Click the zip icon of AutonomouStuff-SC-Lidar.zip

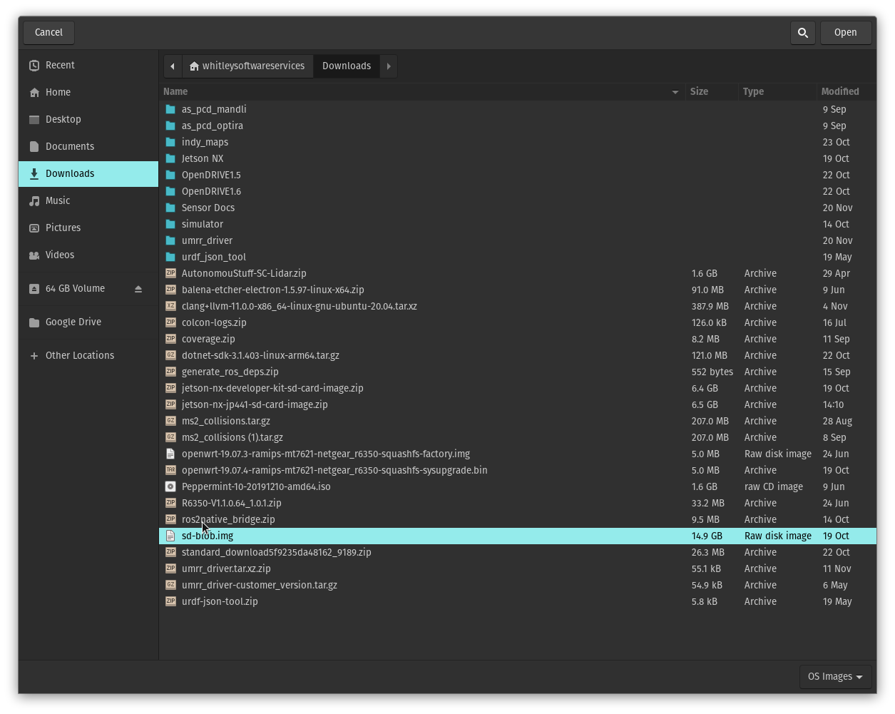point(170,273)
